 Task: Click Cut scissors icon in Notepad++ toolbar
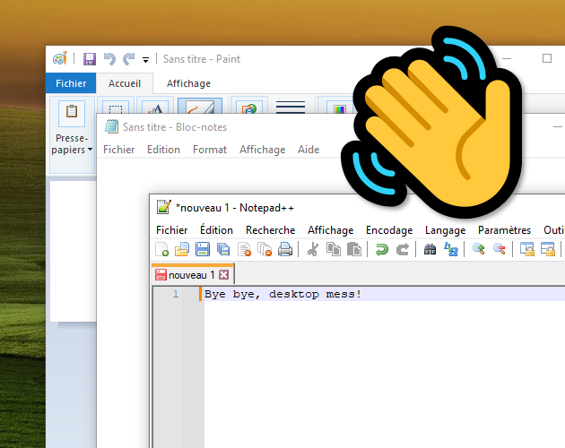pos(313,249)
